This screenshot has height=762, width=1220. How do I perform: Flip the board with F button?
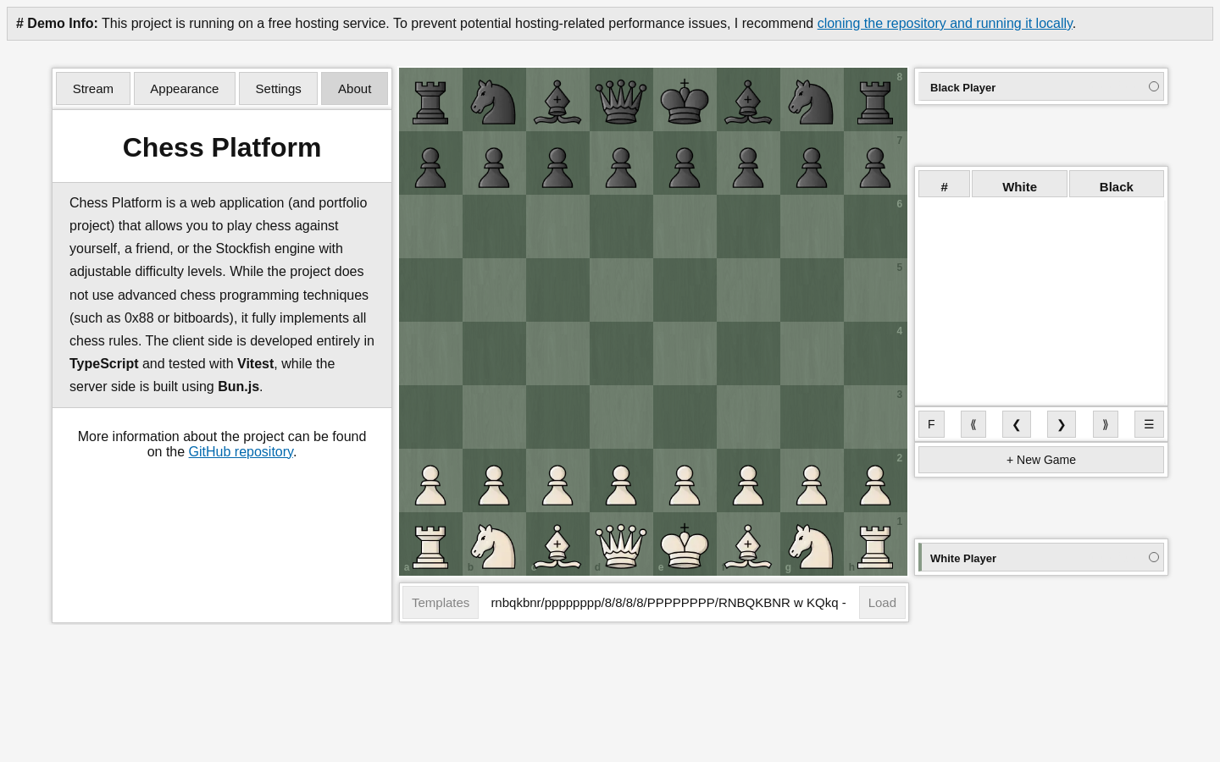click(931, 424)
